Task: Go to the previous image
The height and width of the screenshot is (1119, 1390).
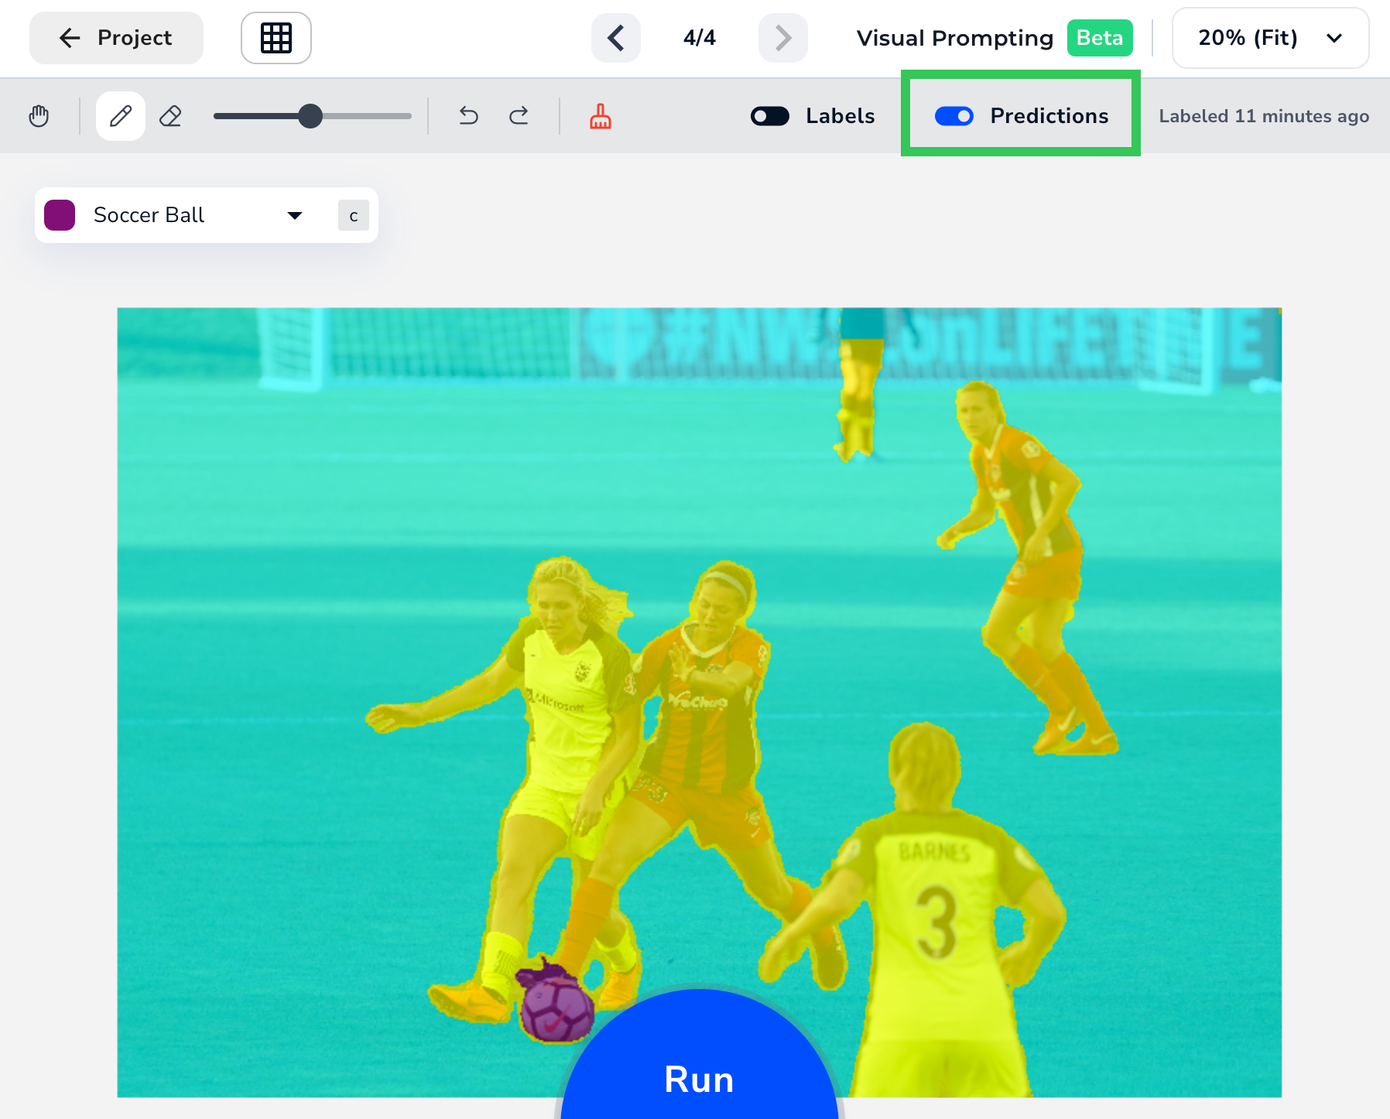Action: [616, 38]
